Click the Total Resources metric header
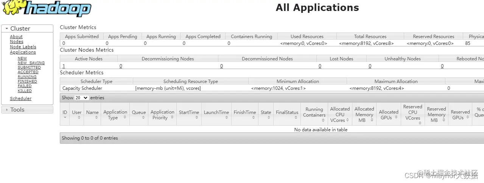 (x=370, y=37)
